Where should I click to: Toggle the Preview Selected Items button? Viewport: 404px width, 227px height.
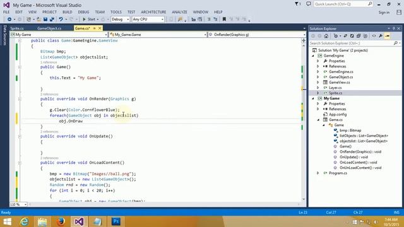[x=387, y=36]
